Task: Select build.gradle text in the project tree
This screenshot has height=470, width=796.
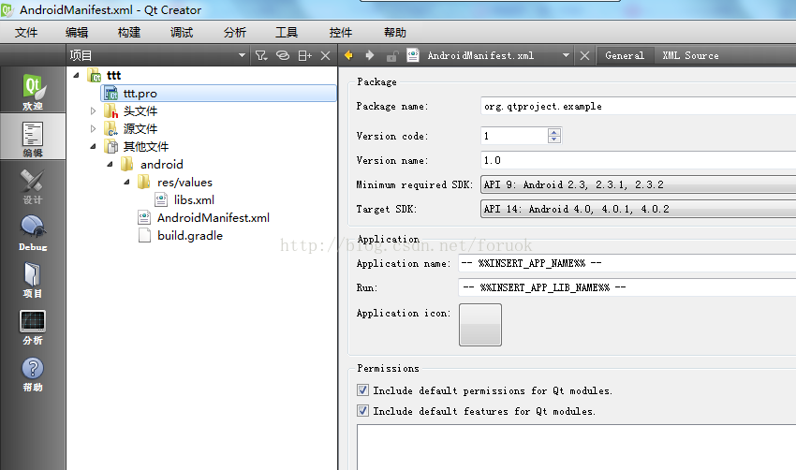Action: [190, 236]
